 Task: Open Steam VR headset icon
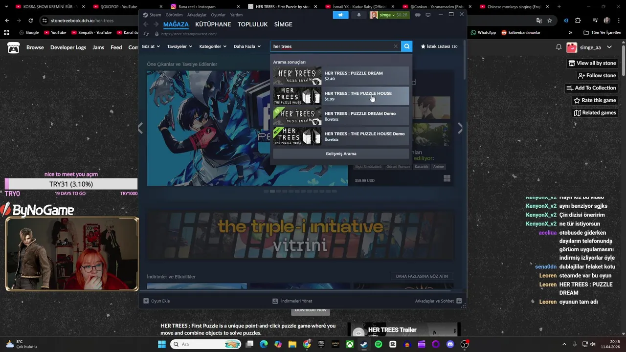click(x=418, y=15)
